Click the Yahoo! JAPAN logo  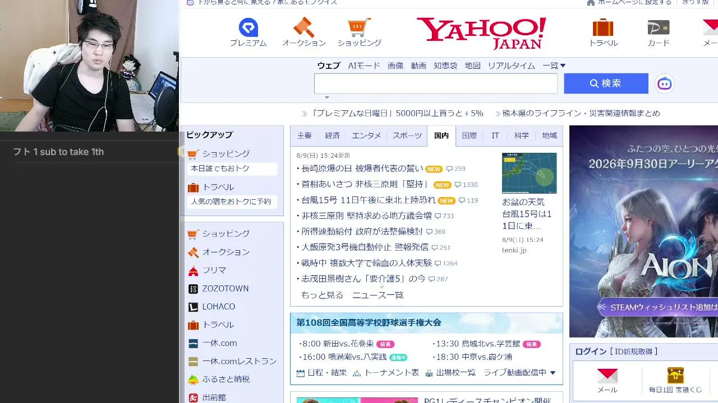(x=482, y=32)
